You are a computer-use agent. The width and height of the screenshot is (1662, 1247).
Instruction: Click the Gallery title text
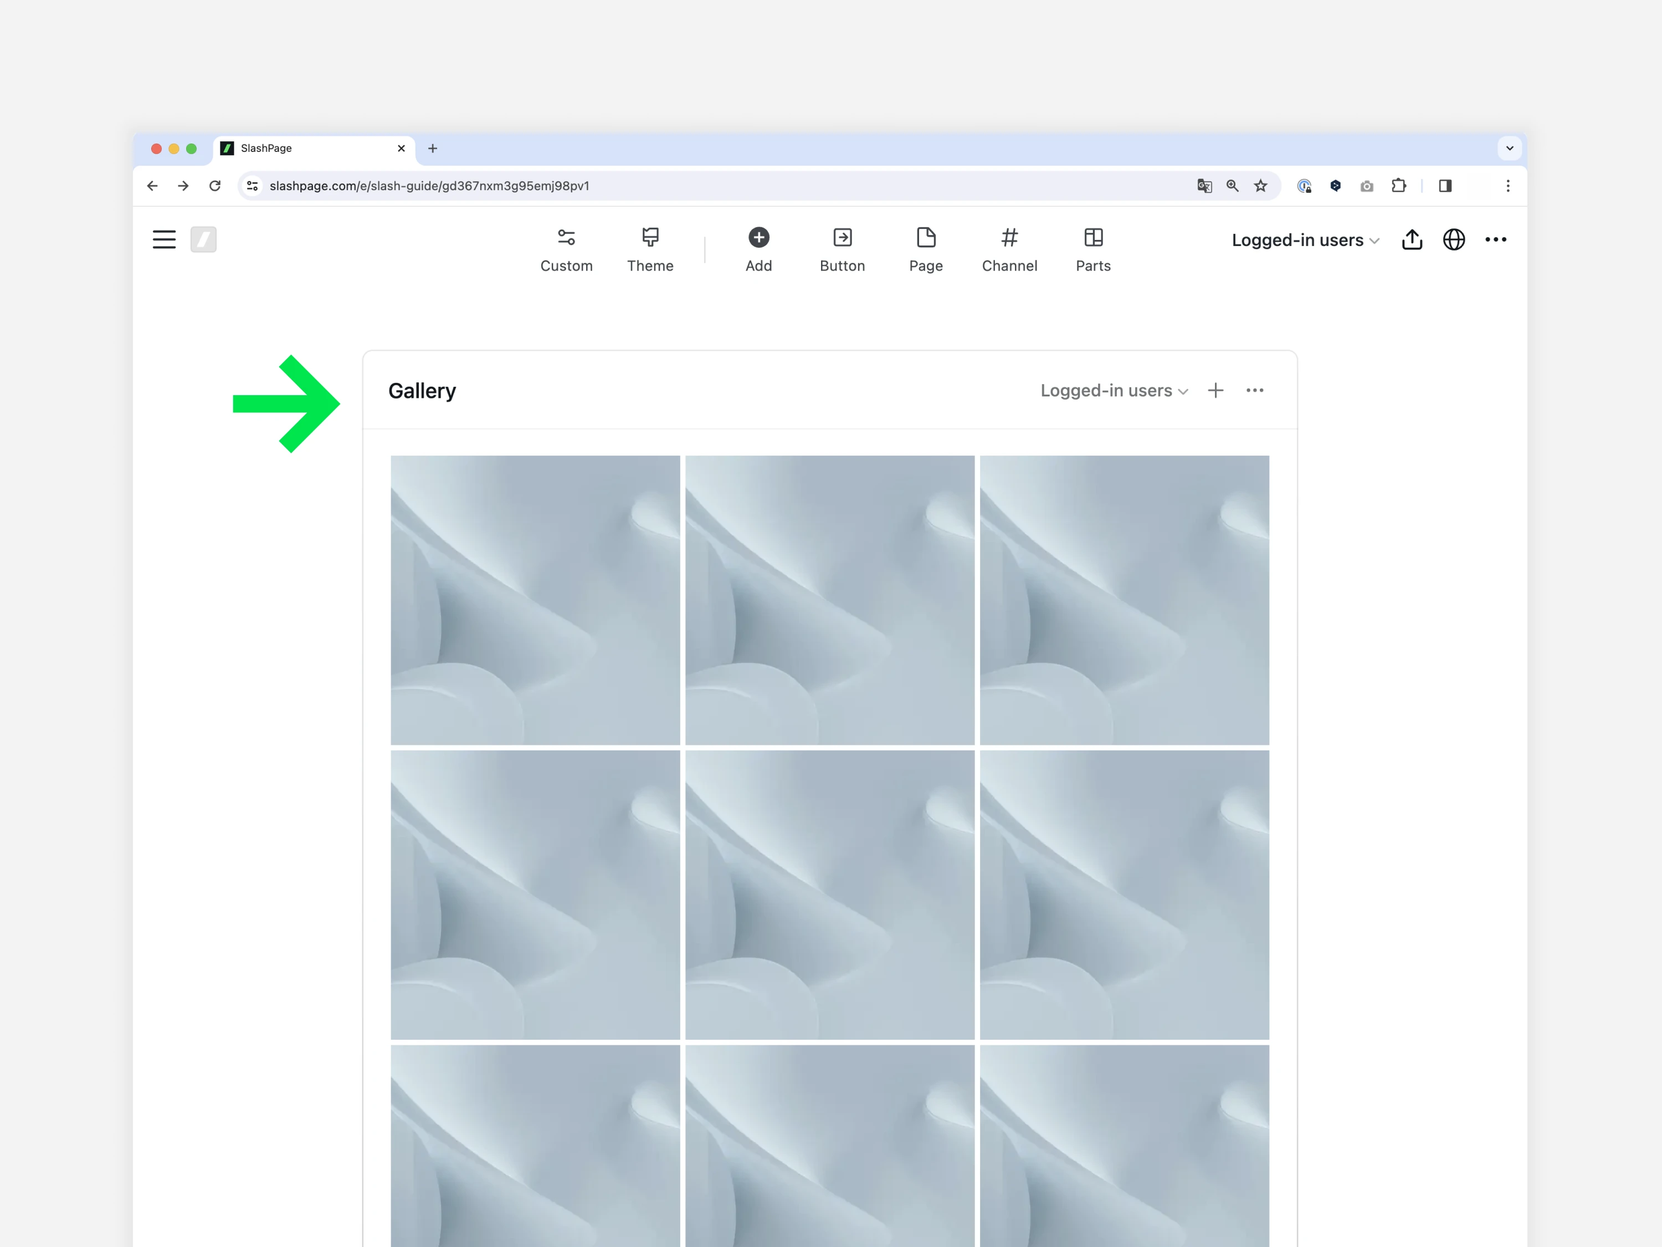422,391
